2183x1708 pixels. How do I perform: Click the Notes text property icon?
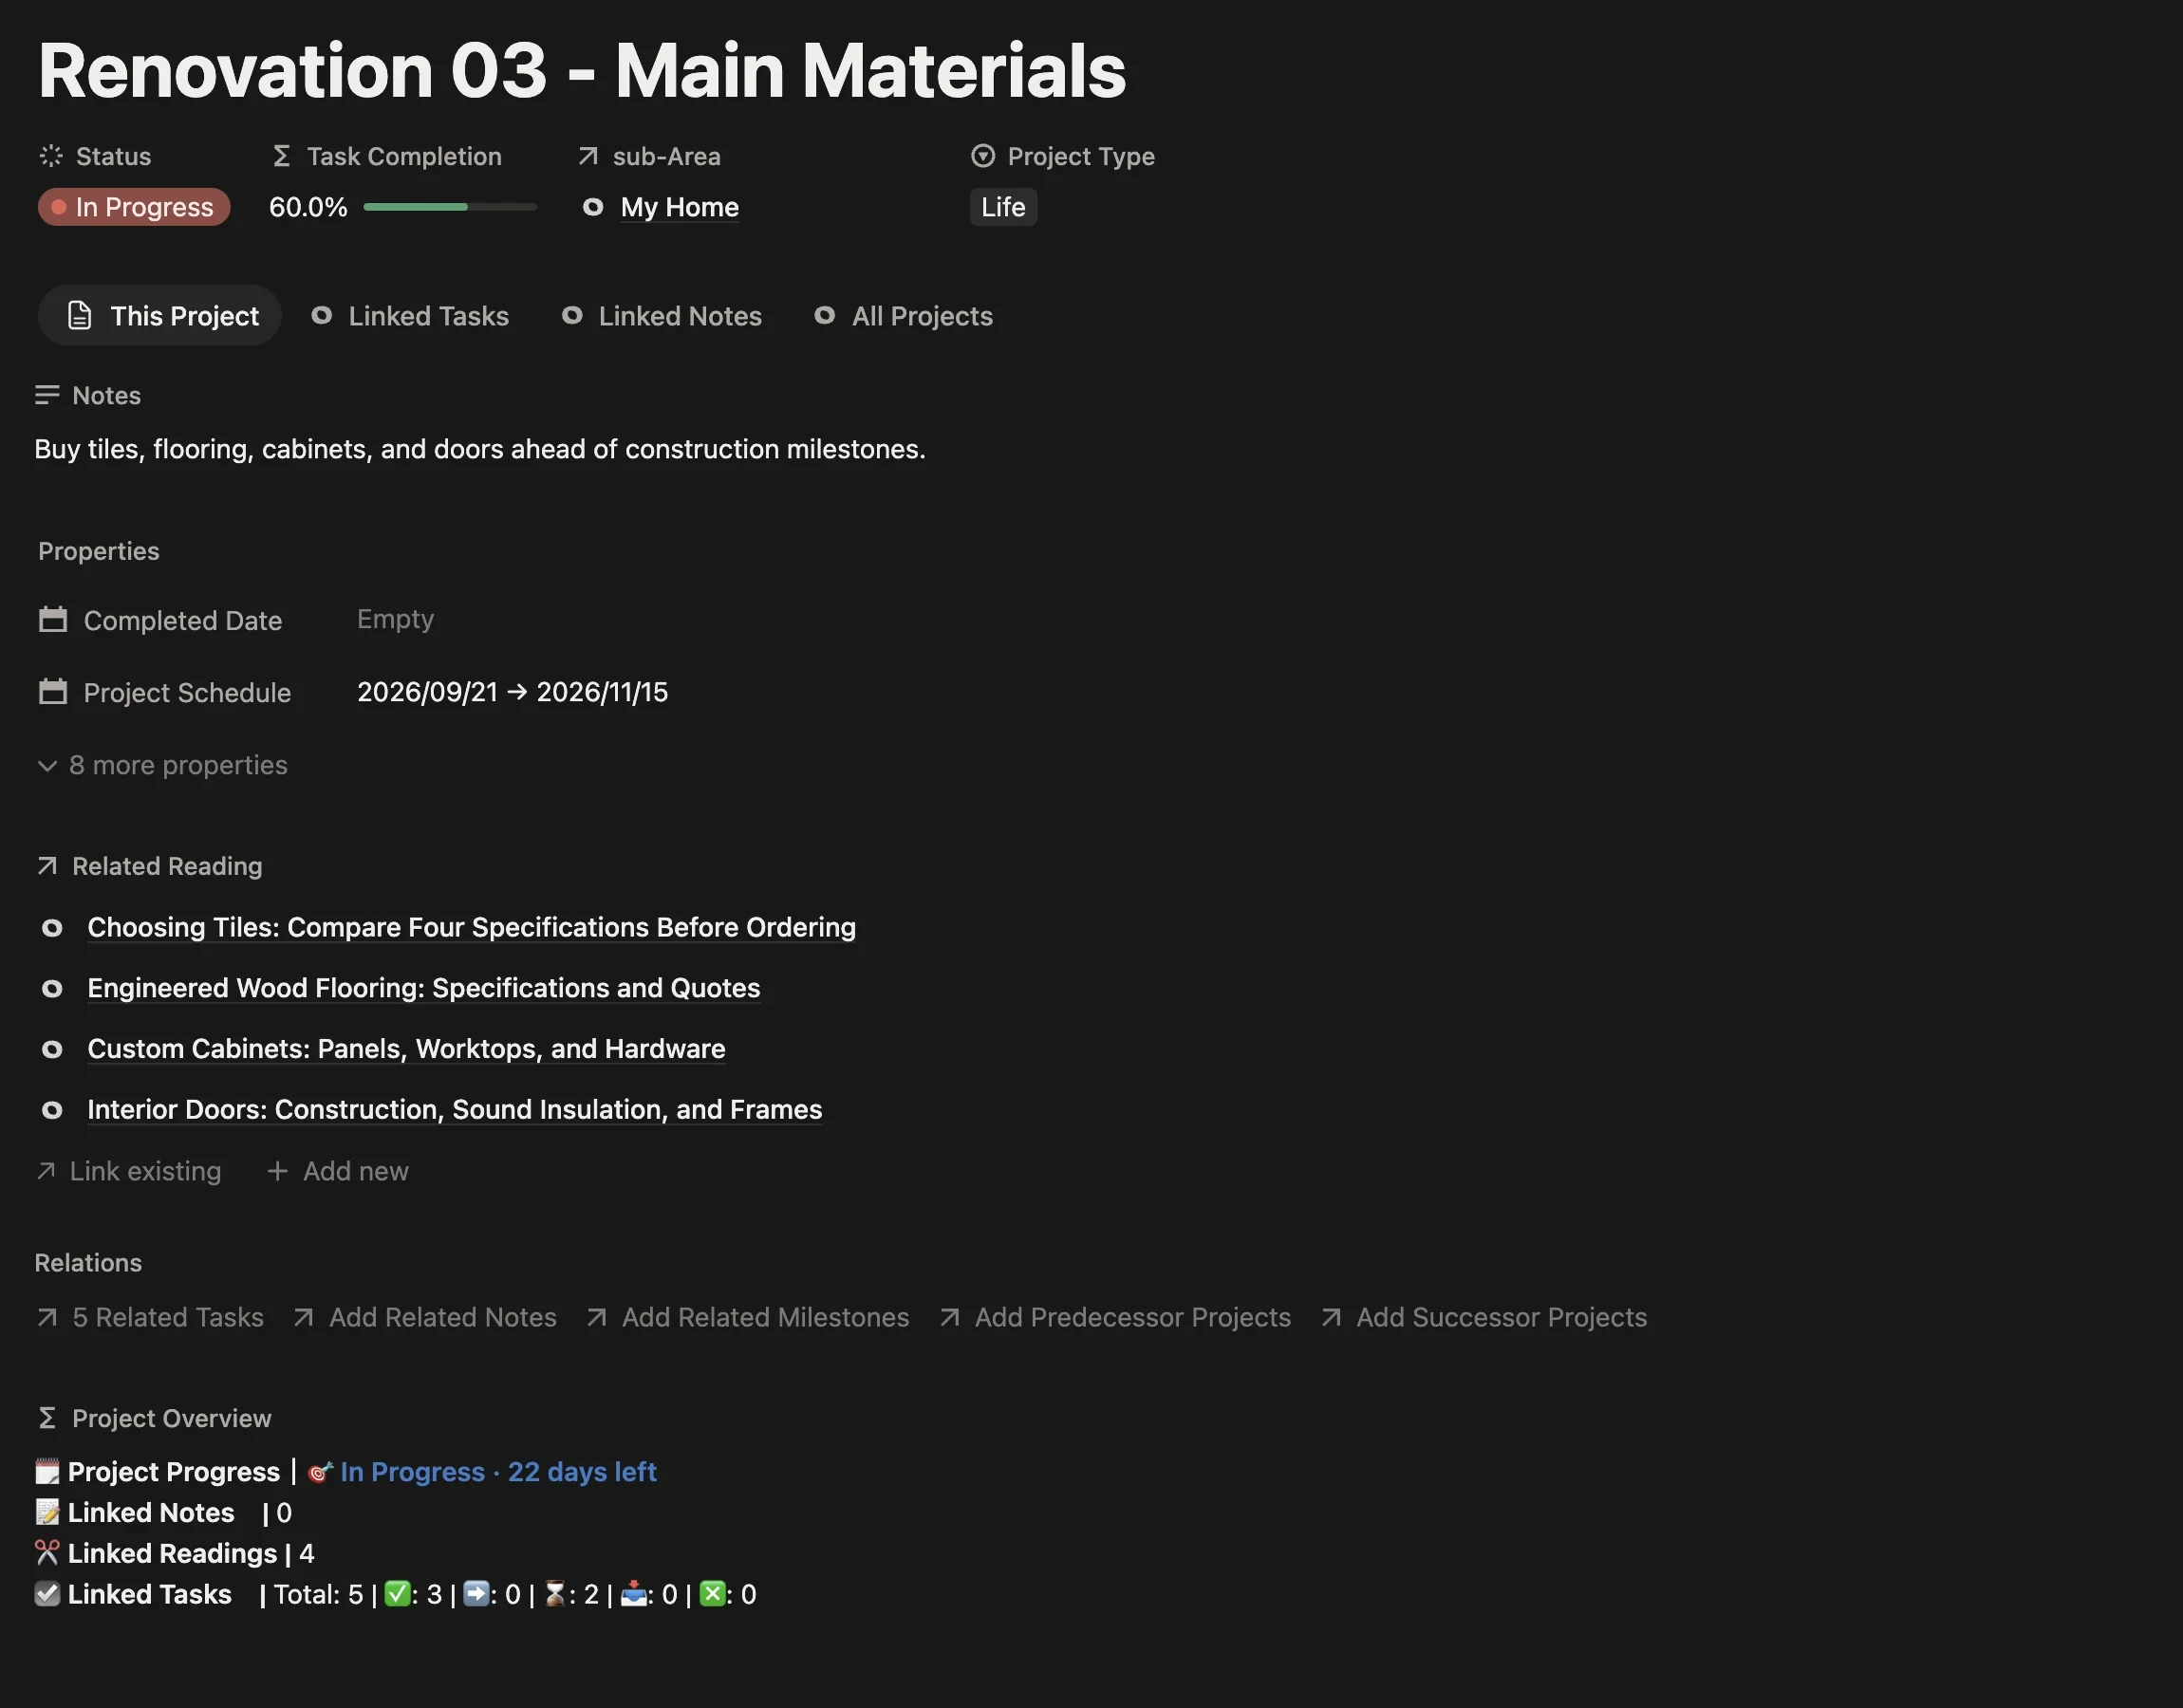click(47, 395)
